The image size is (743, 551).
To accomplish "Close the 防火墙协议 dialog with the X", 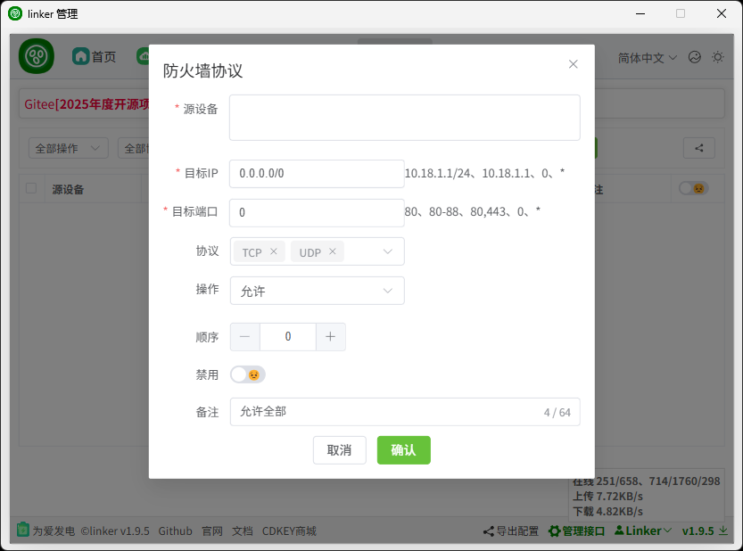I will [x=573, y=64].
